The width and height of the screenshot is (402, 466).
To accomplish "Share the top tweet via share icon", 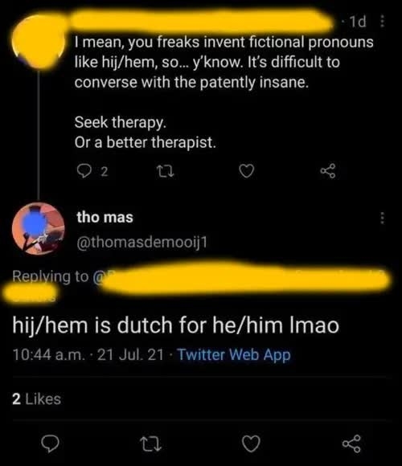I will (328, 171).
